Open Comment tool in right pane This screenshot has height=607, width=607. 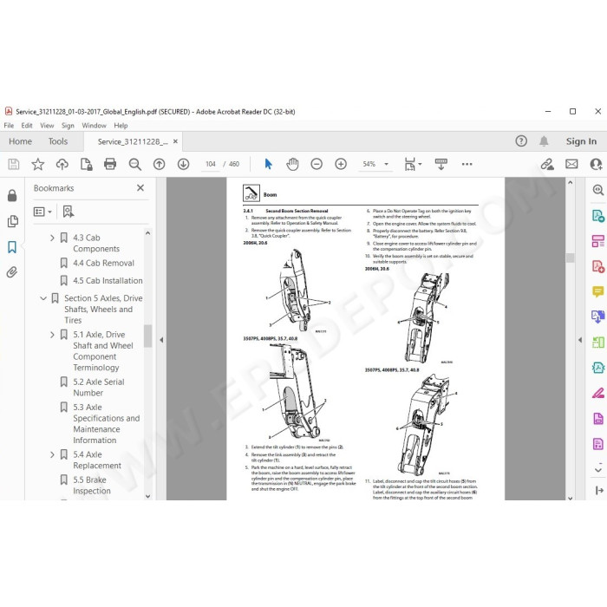coord(598,291)
